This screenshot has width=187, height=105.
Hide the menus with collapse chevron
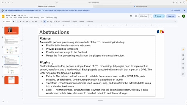click(175, 22)
